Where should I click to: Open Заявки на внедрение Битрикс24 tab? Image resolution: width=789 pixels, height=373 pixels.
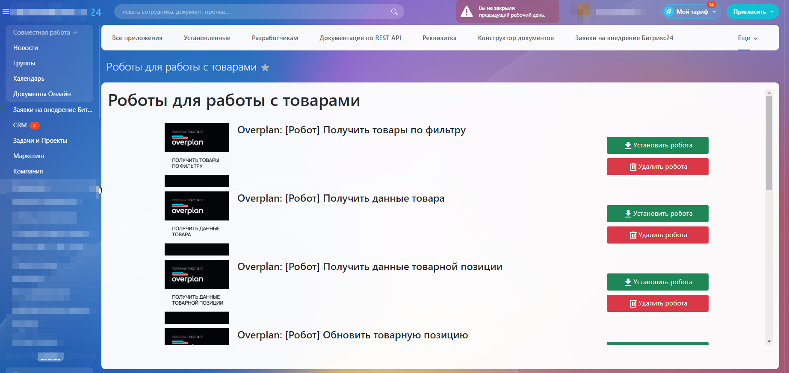624,38
